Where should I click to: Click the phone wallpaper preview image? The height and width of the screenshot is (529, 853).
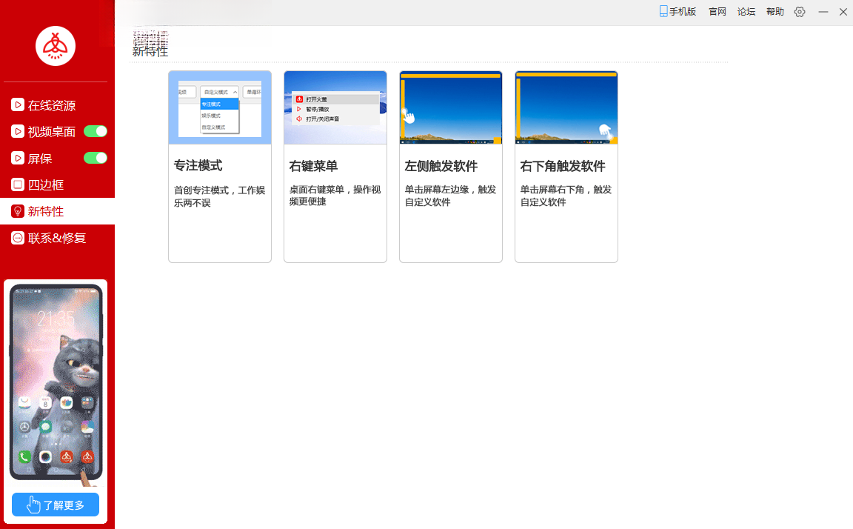coord(56,382)
